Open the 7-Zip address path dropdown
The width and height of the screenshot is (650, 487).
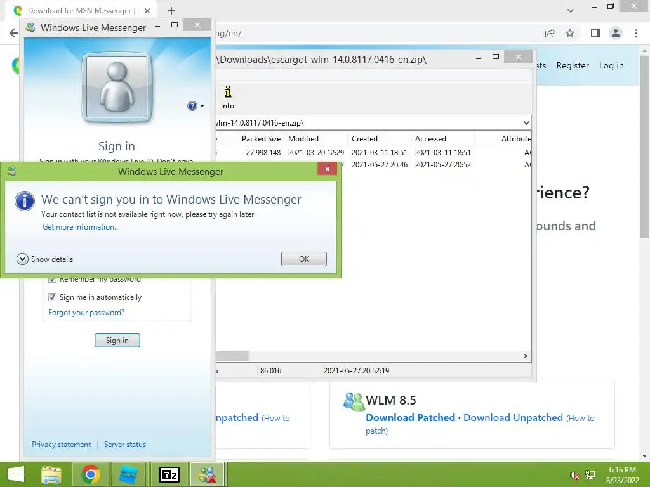point(526,123)
